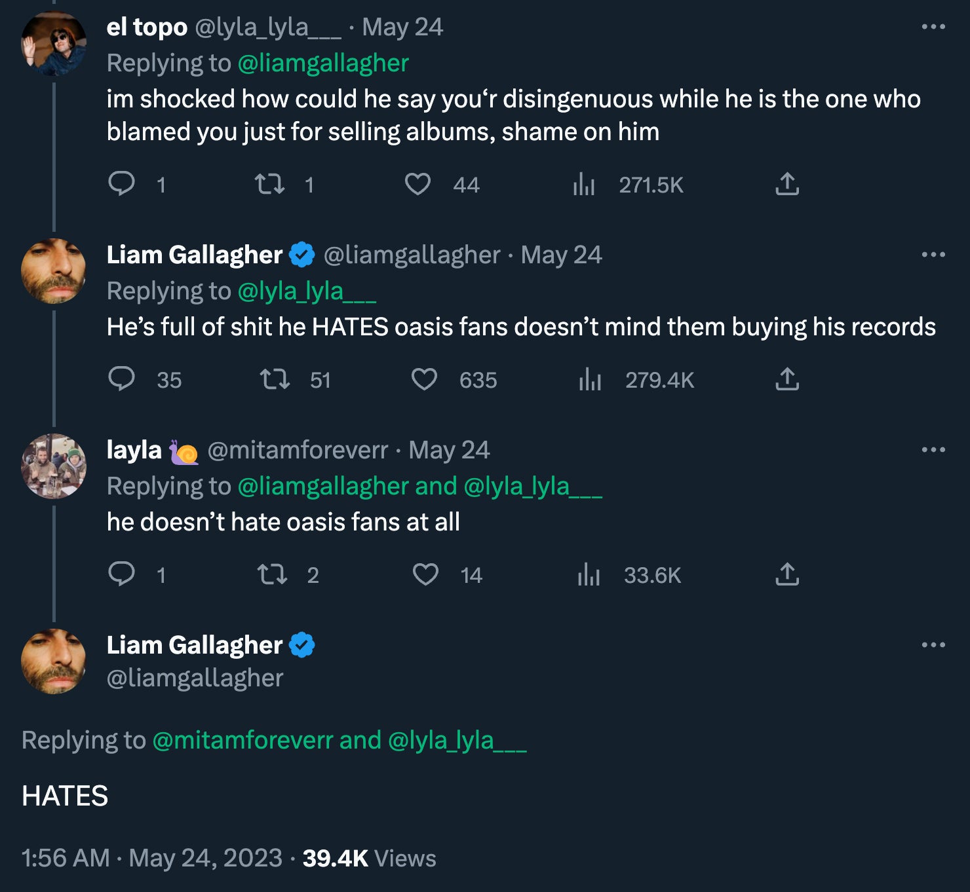970x892 pixels.
Task: Open the @liamgallagher mention in el topo's reply
Action: tap(323, 63)
